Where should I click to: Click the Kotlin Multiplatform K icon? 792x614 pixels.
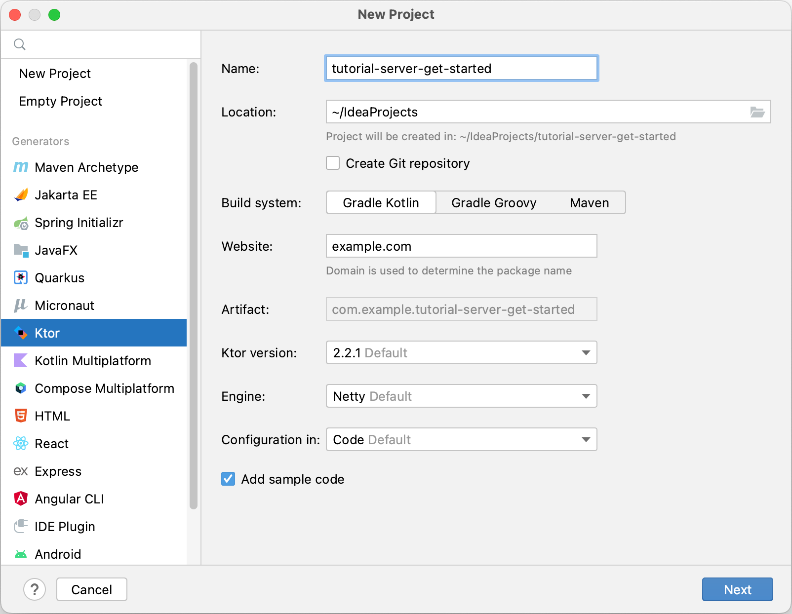click(x=21, y=361)
